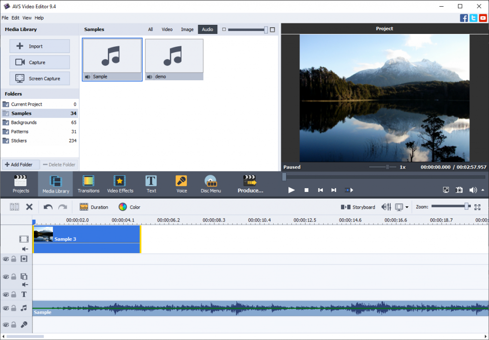Click the Voice recording icon
Viewport: 489px width, 340px height.
click(x=181, y=184)
